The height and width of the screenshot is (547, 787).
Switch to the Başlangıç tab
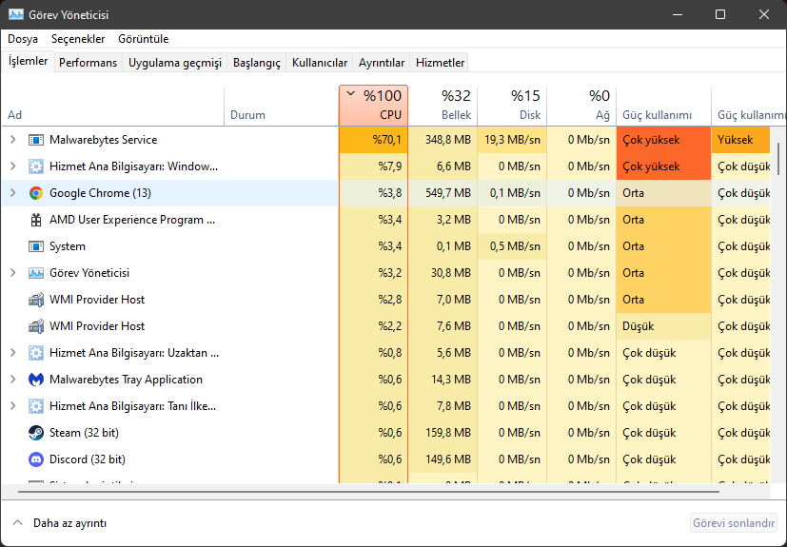point(257,63)
